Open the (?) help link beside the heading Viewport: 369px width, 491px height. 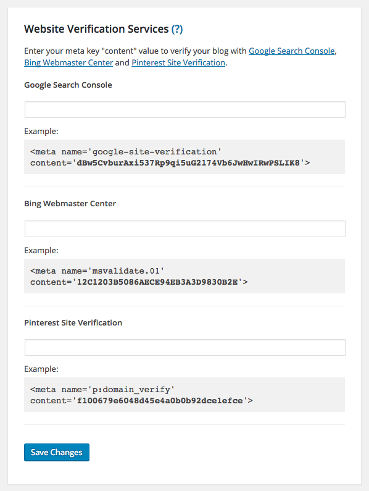[177, 29]
